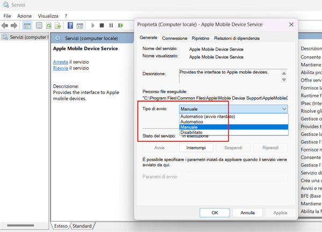Click the Restart service toolbar icon
The image size is (322, 232).
click(121, 25)
